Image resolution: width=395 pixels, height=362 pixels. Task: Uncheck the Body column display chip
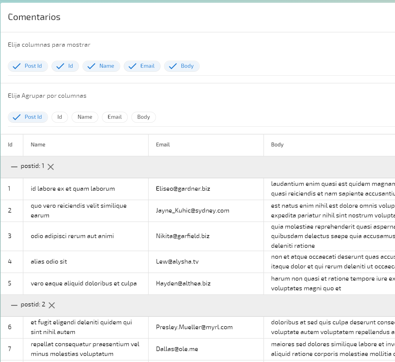pos(182,66)
